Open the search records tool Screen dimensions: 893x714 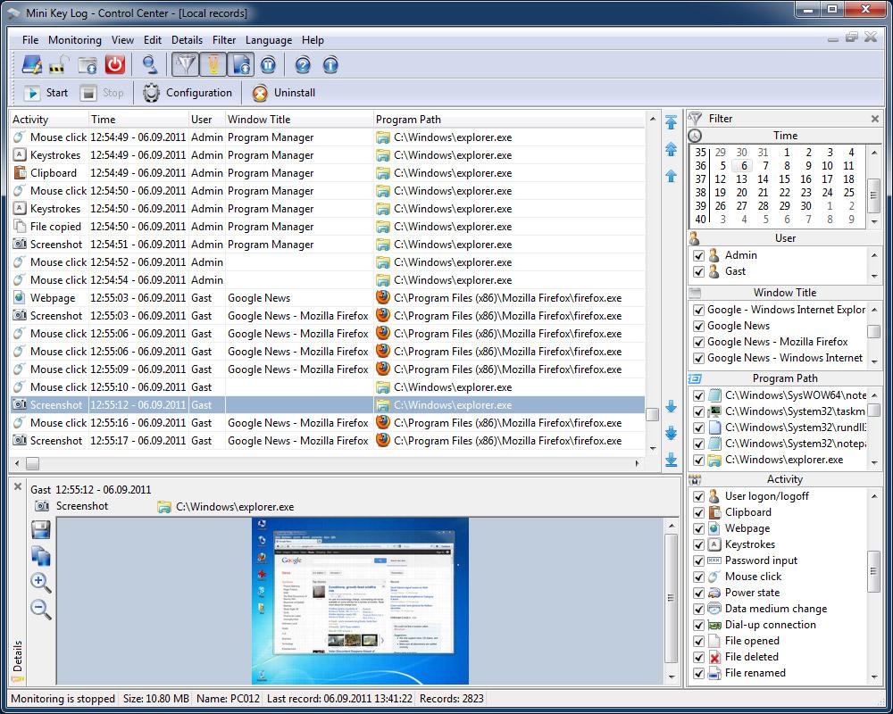tap(150, 64)
